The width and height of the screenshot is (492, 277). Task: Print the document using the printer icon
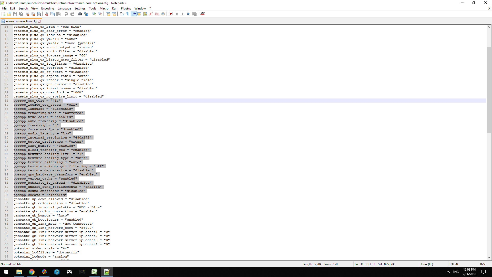click(x=39, y=14)
